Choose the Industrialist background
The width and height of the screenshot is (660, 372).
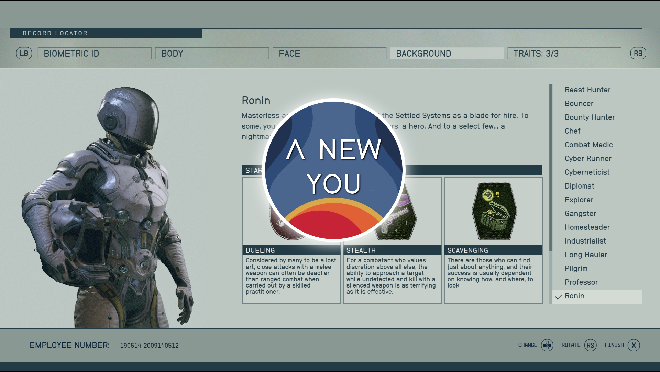tap(585, 241)
